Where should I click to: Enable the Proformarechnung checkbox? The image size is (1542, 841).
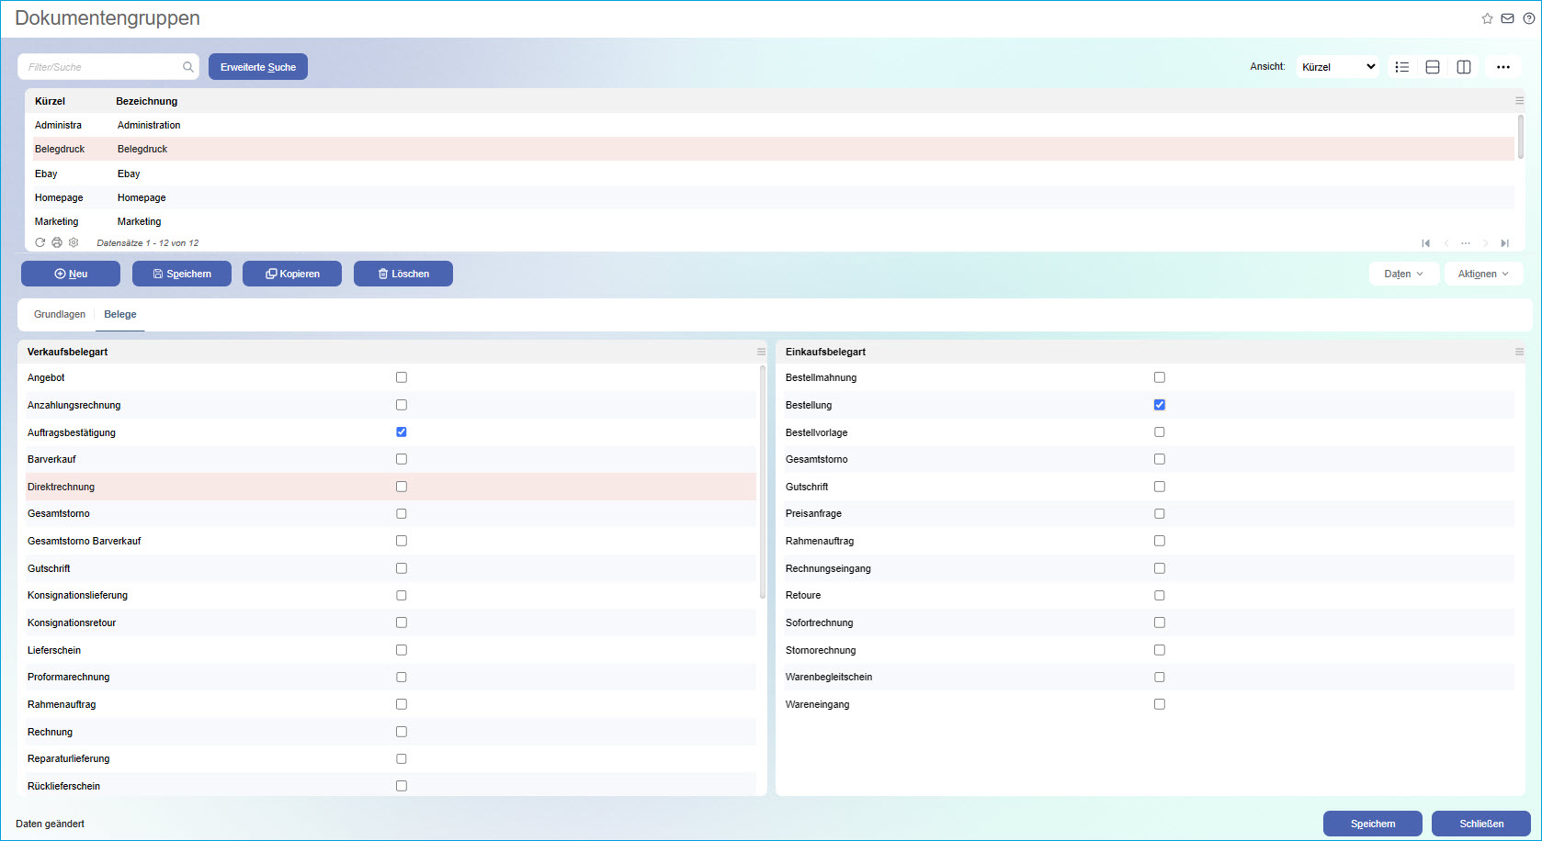tap(402, 678)
